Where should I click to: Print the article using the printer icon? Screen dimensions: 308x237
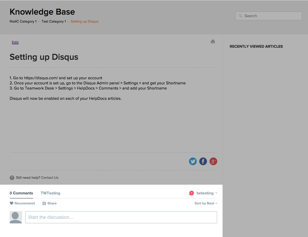[x=213, y=42]
